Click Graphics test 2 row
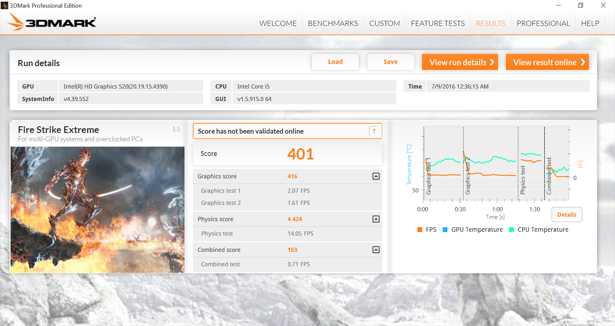Screen dimensions: 615x326 pyautogui.click(x=287, y=203)
